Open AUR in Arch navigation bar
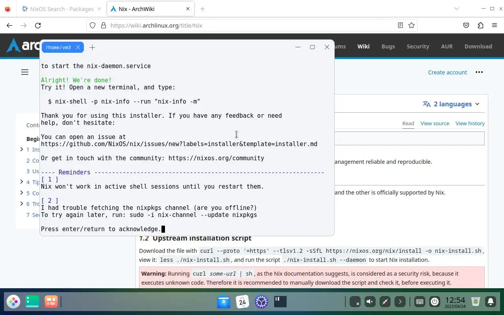This screenshot has width=504, height=315. pyautogui.click(x=447, y=46)
